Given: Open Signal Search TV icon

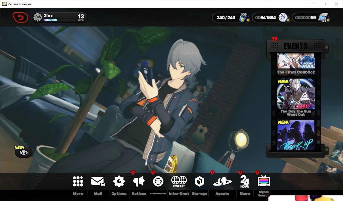Looking at the screenshot, I should 264,182.
